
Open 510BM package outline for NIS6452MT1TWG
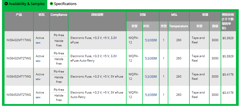(151, 77)
